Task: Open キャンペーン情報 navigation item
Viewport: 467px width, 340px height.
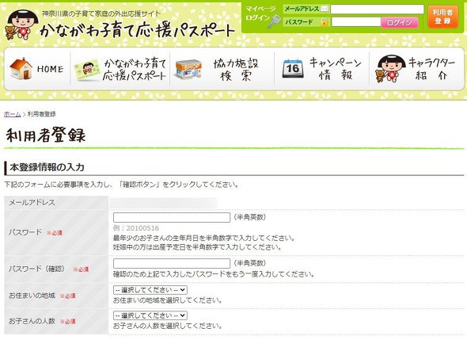Action: [x=321, y=69]
